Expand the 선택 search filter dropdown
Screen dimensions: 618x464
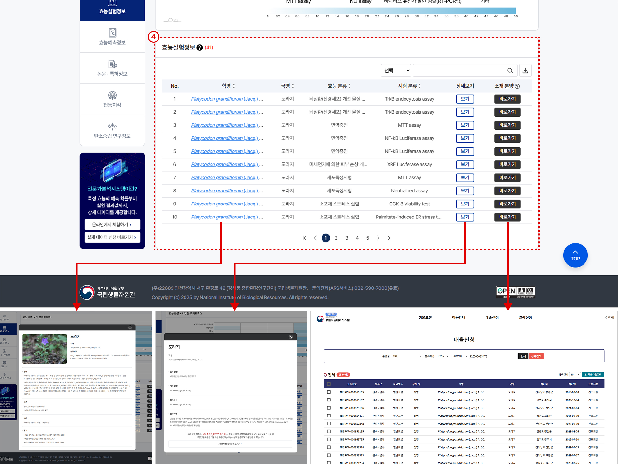pyautogui.click(x=396, y=71)
